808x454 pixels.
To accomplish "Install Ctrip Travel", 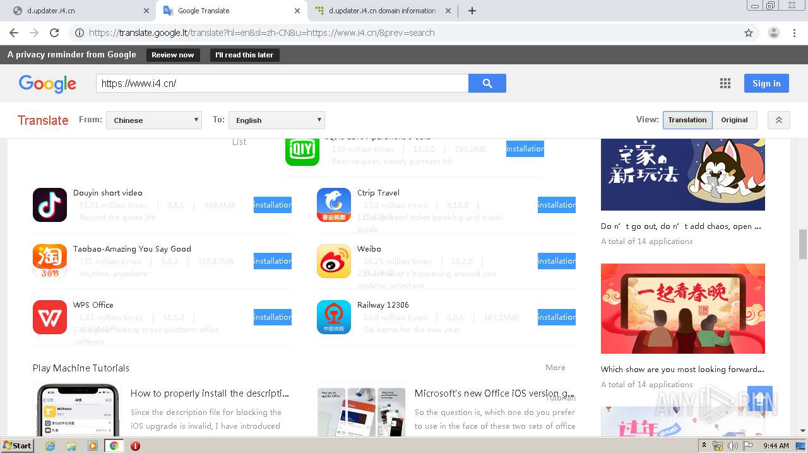I will (557, 205).
